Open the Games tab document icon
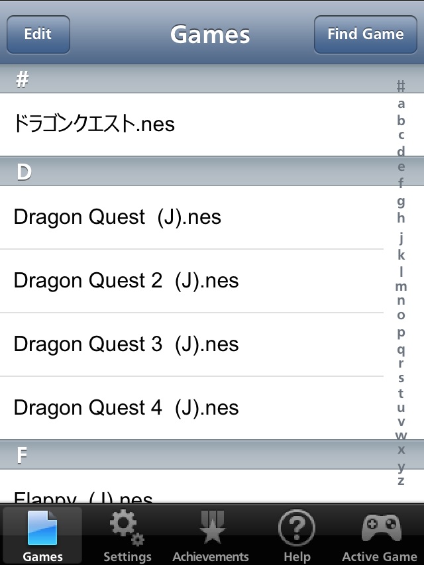Viewport: 424px width, 565px height. tap(42, 528)
